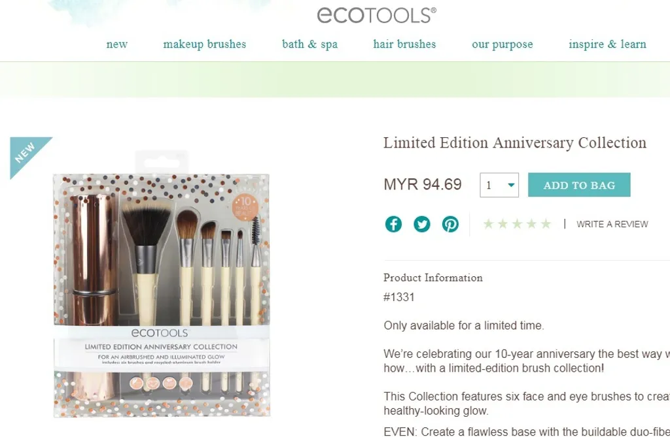
Task: Open the bath & spa menu
Action: 309,44
